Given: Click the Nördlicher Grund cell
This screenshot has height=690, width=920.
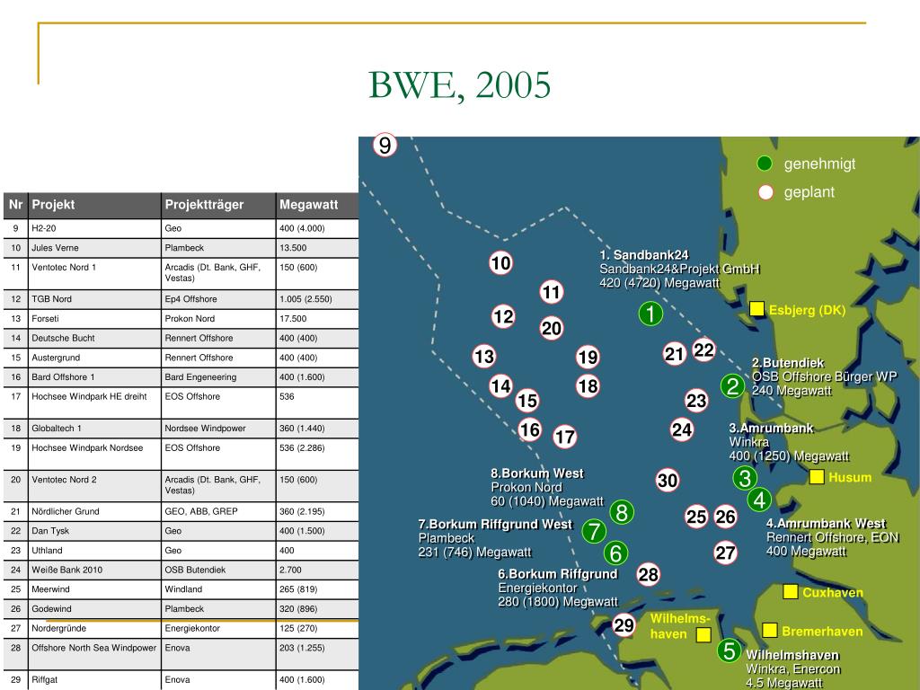Looking at the screenshot, I should 94,511.
